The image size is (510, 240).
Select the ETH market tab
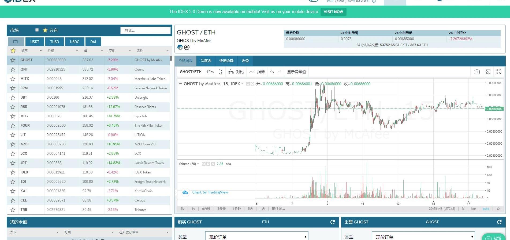16,42
